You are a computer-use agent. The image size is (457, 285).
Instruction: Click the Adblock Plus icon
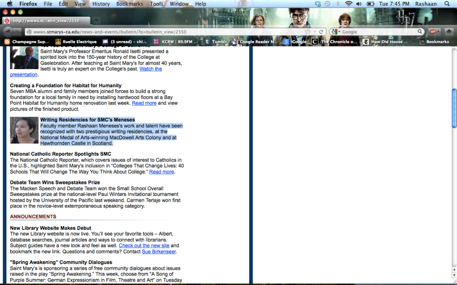[432, 32]
